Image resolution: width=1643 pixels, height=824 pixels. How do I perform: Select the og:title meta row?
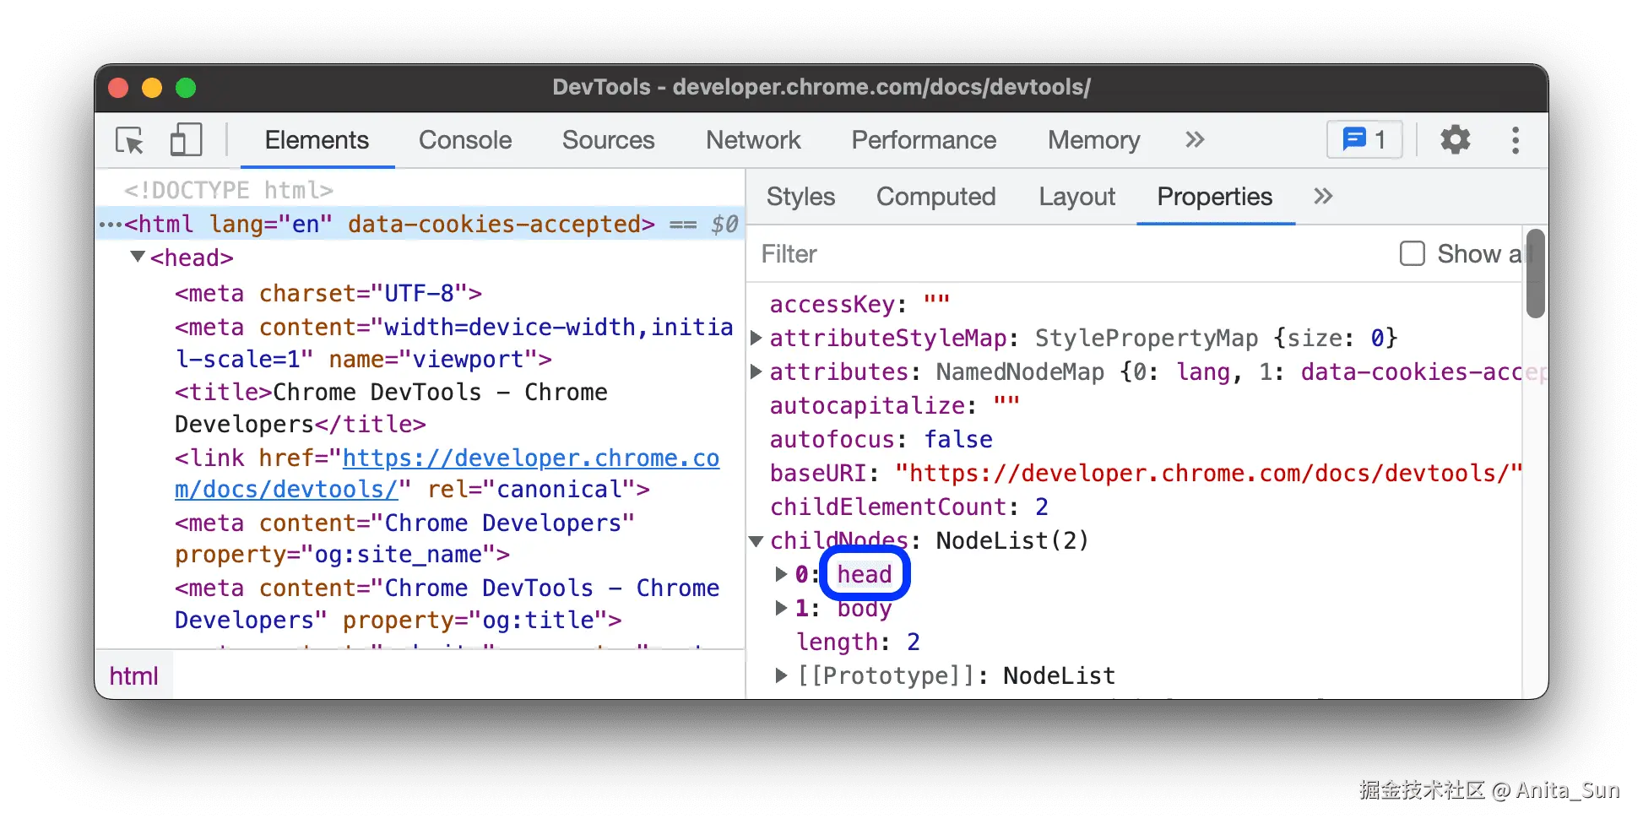coord(447,604)
